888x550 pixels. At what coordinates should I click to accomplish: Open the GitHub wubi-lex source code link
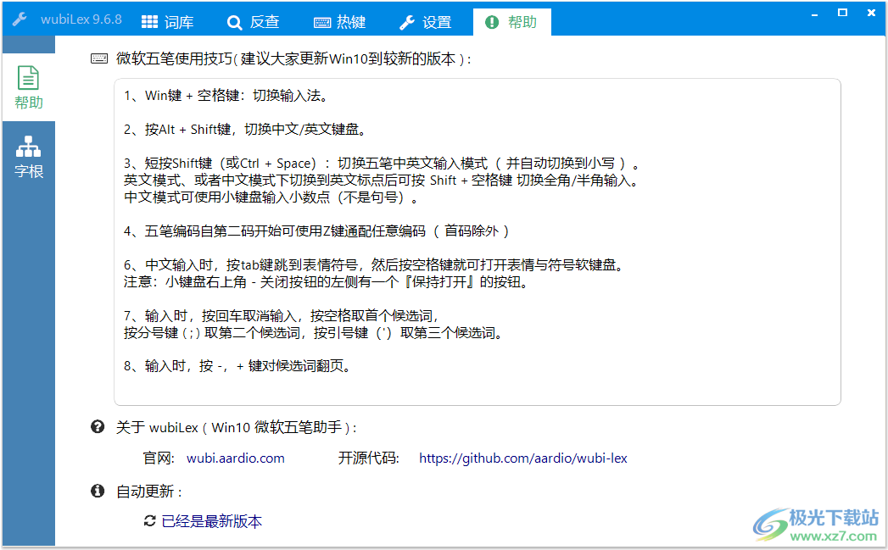point(522,458)
